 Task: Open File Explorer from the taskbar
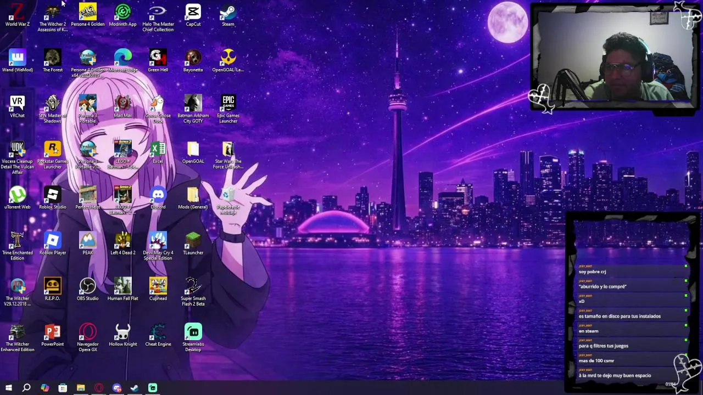(x=81, y=388)
